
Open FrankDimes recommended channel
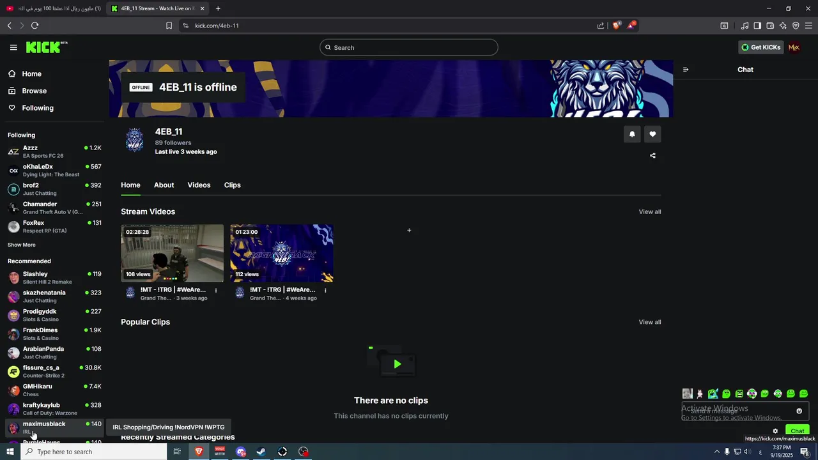[54, 333]
